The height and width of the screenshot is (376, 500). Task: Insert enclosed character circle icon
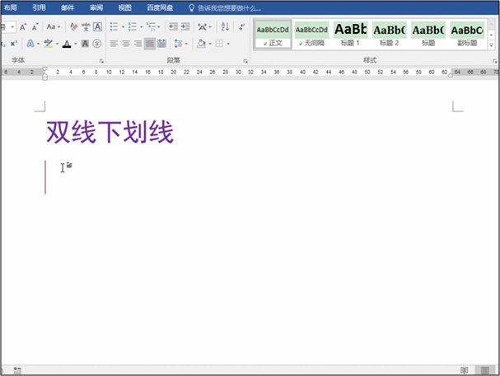(x=97, y=44)
